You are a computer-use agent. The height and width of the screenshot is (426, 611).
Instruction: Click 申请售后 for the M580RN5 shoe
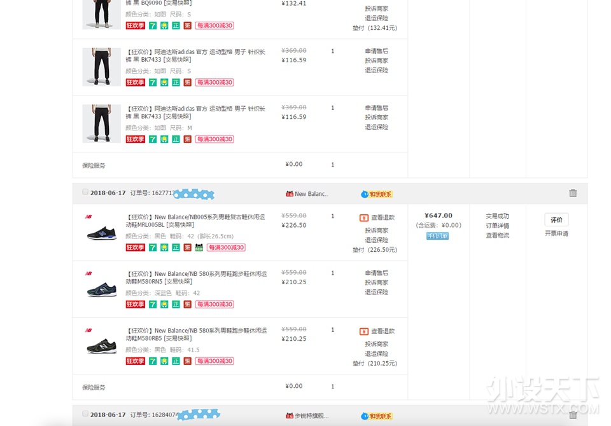coord(376,273)
